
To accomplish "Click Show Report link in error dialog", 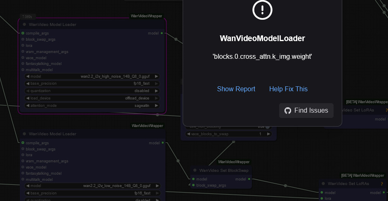I will (x=236, y=89).
